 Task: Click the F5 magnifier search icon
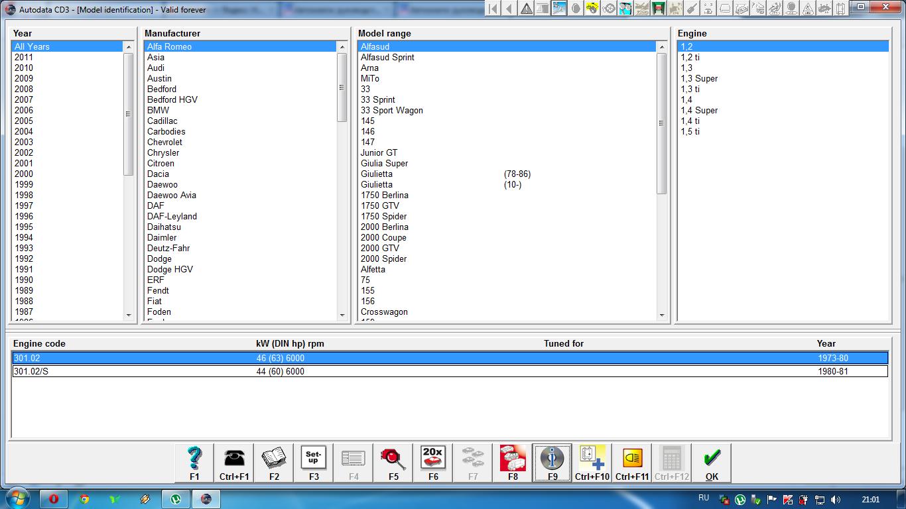click(393, 463)
